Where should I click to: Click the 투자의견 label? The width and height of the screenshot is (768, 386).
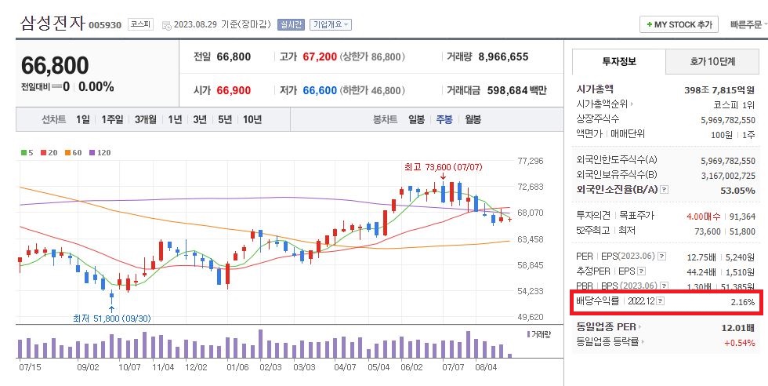[594, 215]
